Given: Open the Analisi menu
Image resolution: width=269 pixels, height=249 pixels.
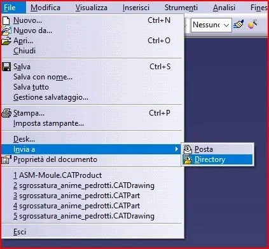Looking at the screenshot, I should pyautogui.click(x=224, y=8).
